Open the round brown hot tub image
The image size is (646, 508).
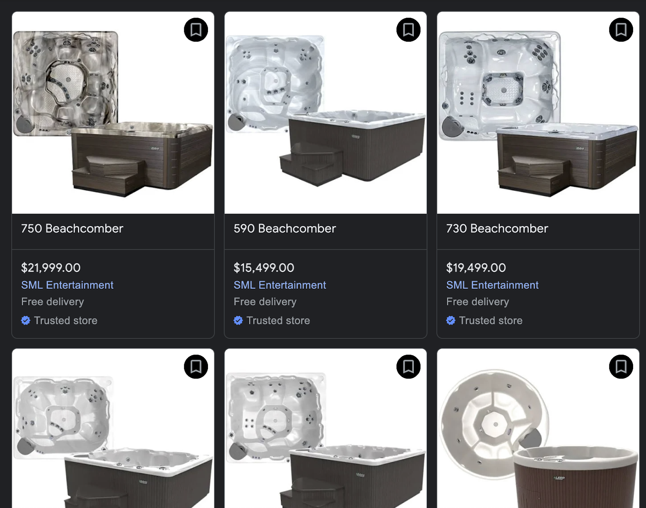coord(538,428)
